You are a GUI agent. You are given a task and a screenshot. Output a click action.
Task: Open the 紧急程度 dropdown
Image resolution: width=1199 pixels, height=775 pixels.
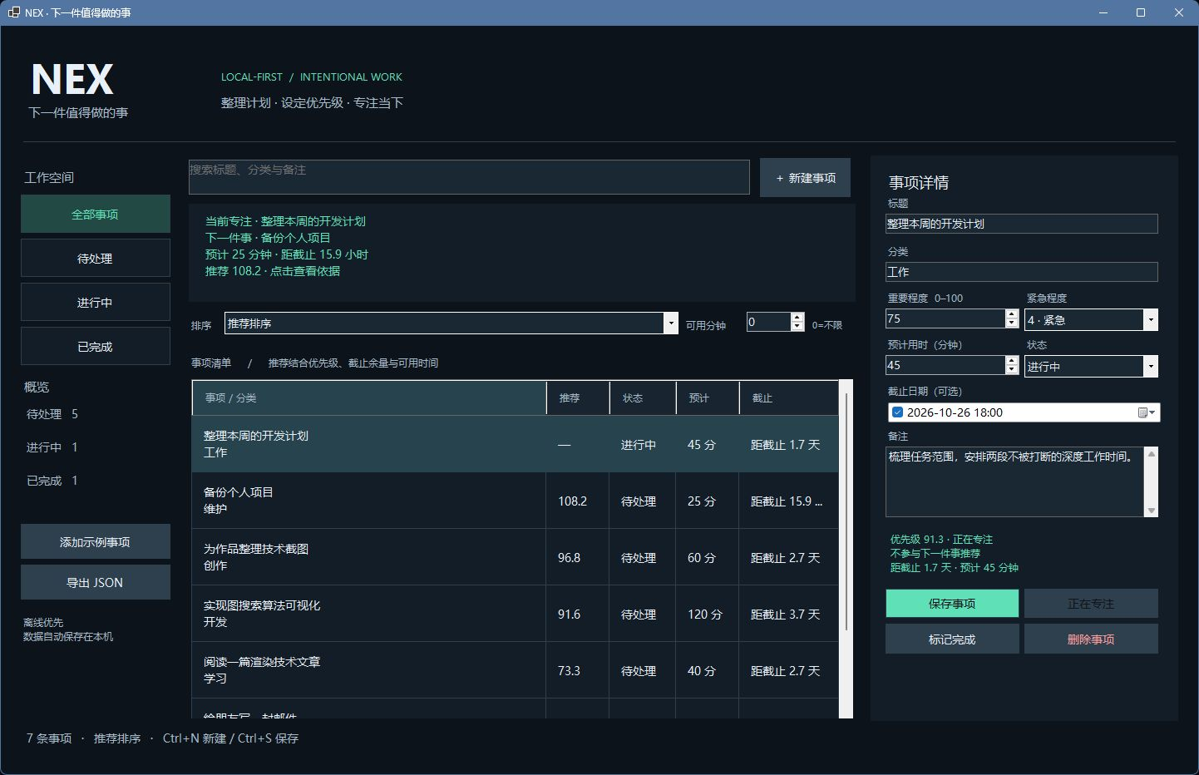tap(1091, 319)
